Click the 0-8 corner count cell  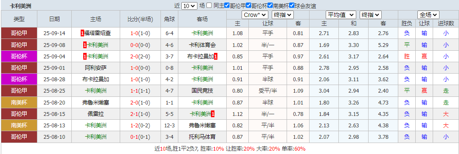pos(169,68)
